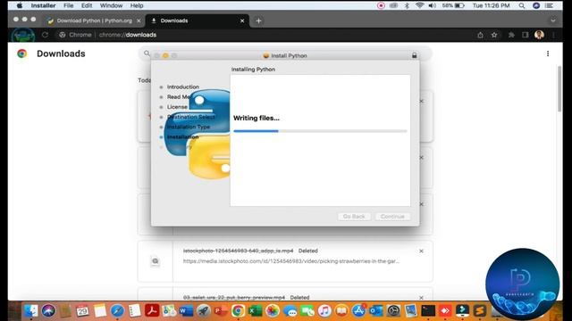Screen dimensions: 572x321
Task: Bookmark this page with the star icon
Action: pyautogui.click(x=494, y=35)
